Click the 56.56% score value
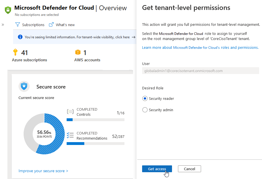 point(44,132)
